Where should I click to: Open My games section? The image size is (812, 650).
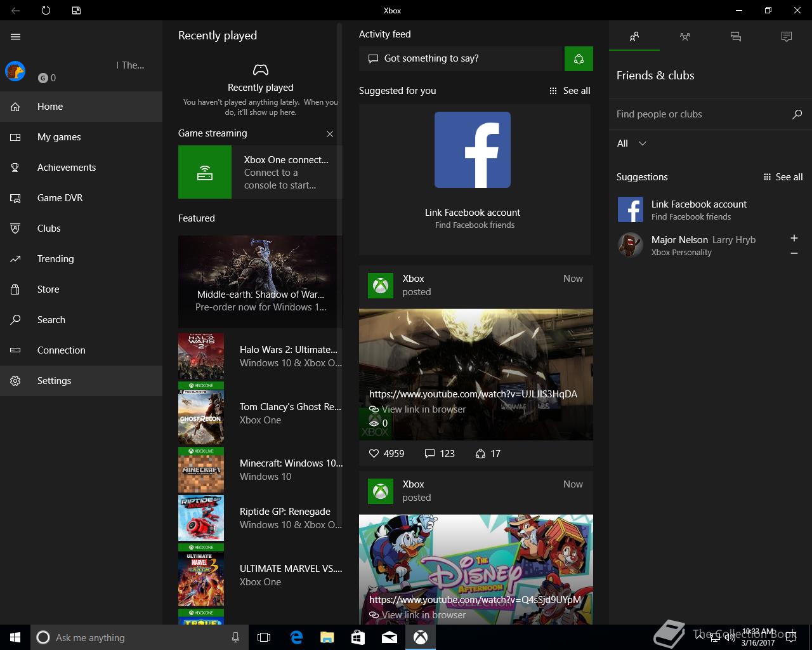tap(81, 137)
